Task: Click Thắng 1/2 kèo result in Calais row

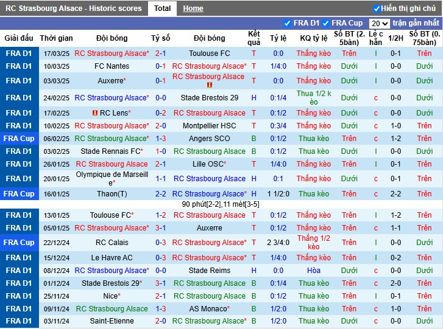Action: click(x=314, y=243)
